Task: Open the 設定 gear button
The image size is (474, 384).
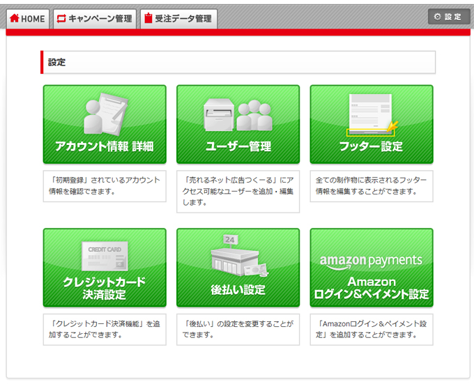Action: [x=449, y=17]
